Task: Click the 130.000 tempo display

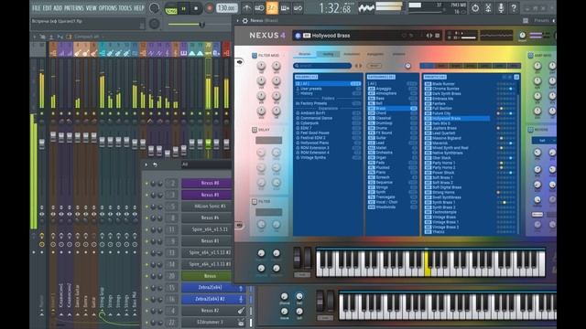Action: tap(226, 8)
